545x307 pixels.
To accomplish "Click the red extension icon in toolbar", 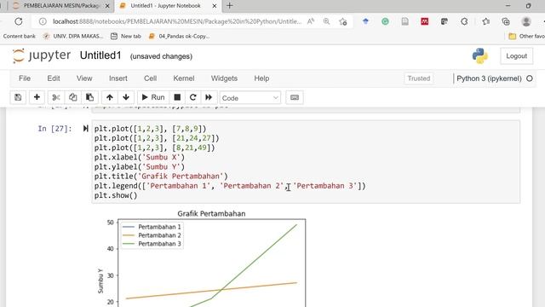I will click(424, 21).
